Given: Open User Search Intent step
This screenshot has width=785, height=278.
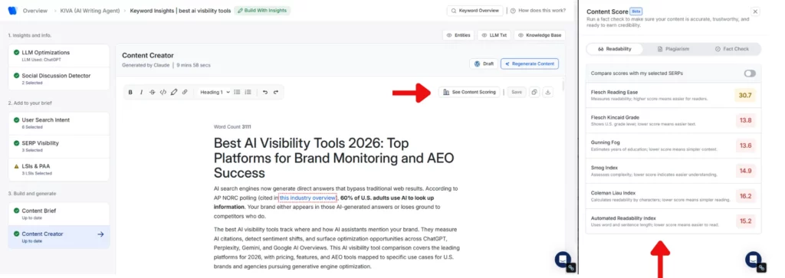Looking at the screenshot, I should tap(58, 123).
